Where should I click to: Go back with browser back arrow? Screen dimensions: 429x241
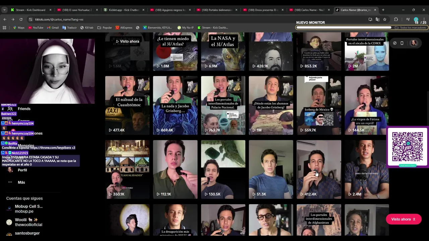click(5, 19)
